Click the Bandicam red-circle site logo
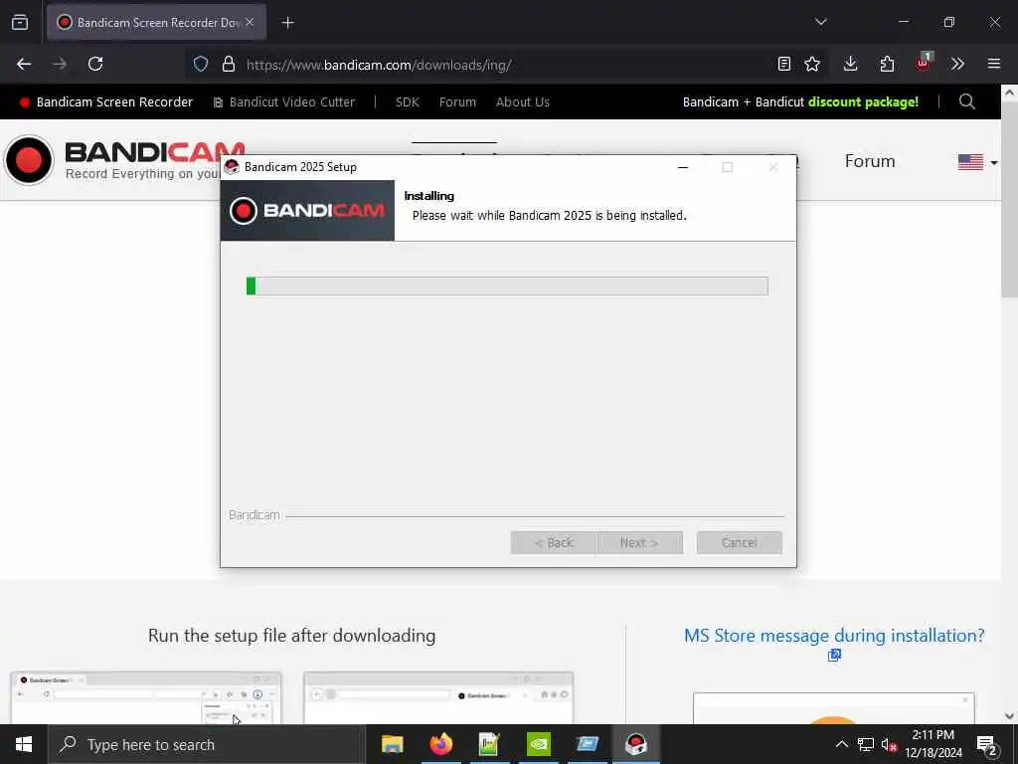1018x764 pixels. pos(29,160)
